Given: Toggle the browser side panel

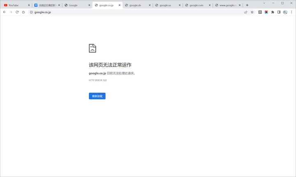Looking at the screenshot, I should [x=279, y=12].
